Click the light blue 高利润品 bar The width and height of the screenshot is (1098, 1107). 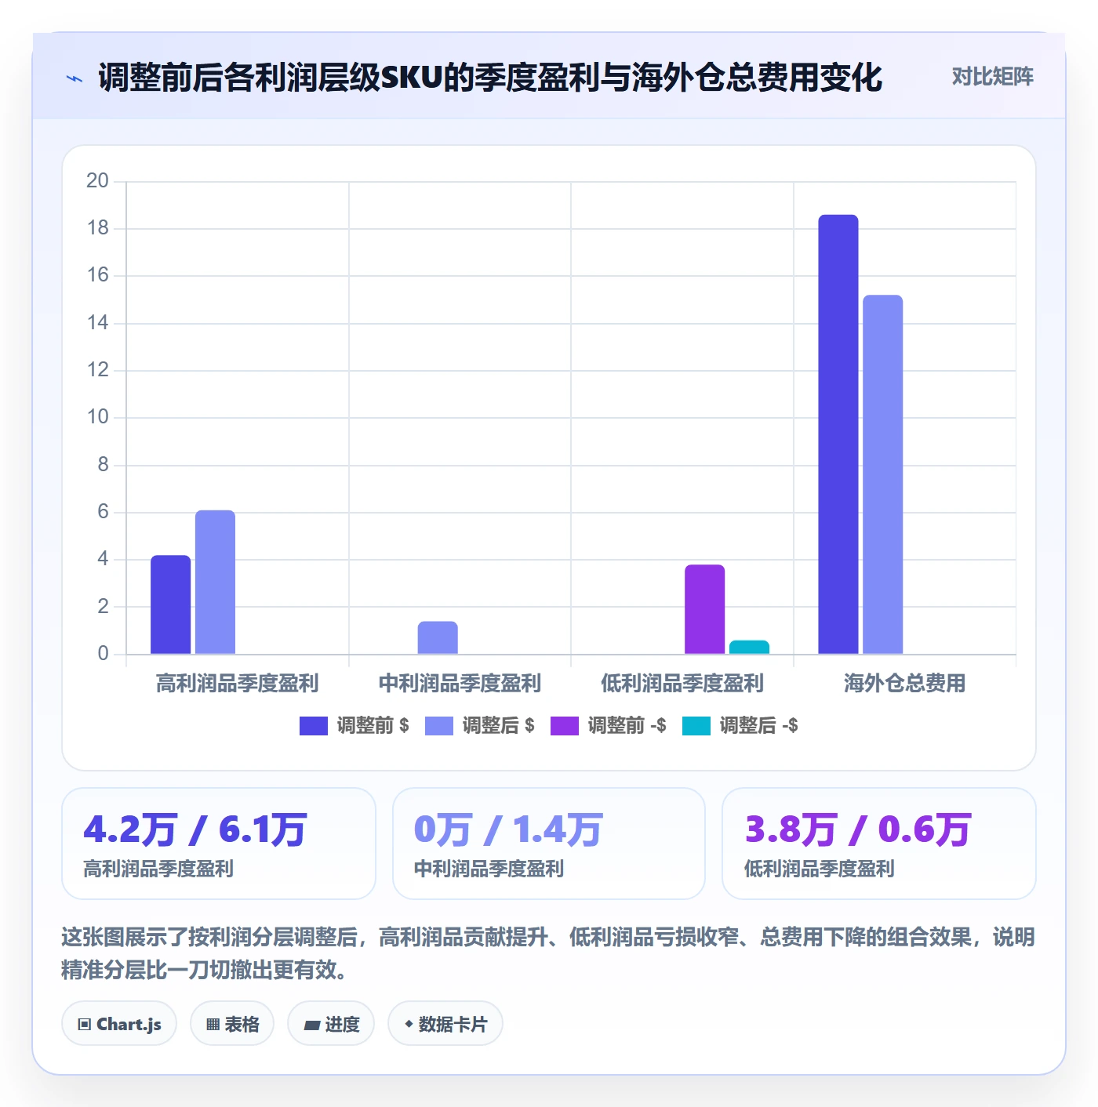215,582
